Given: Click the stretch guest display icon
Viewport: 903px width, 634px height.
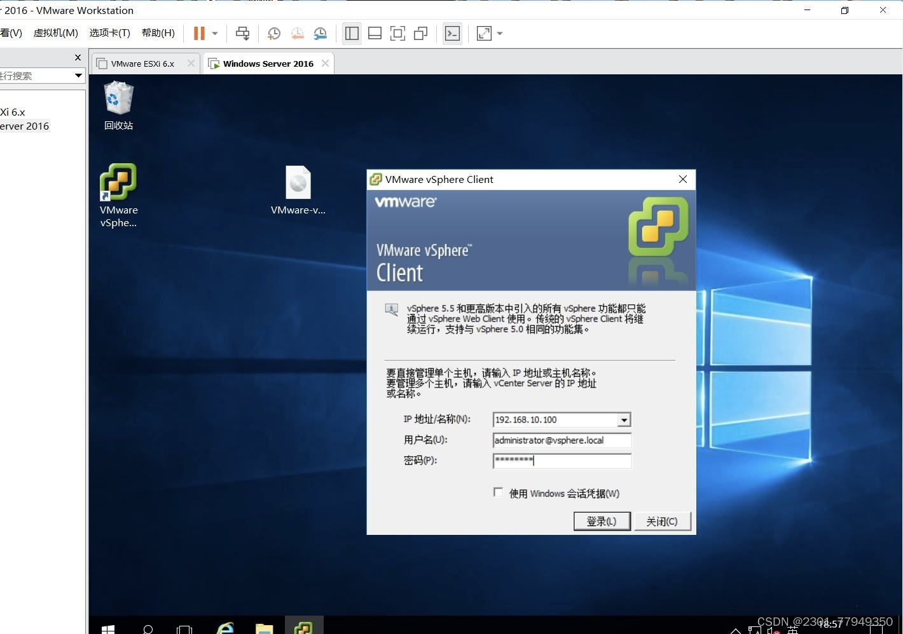Looking at the screenshot, I should 484,33.
